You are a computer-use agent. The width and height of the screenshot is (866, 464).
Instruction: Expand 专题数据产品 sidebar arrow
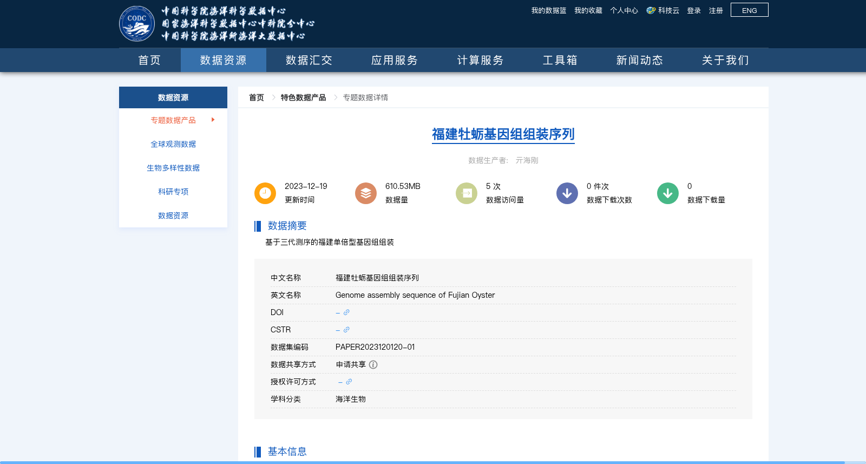pyautogui.click(x=213, y=120)
